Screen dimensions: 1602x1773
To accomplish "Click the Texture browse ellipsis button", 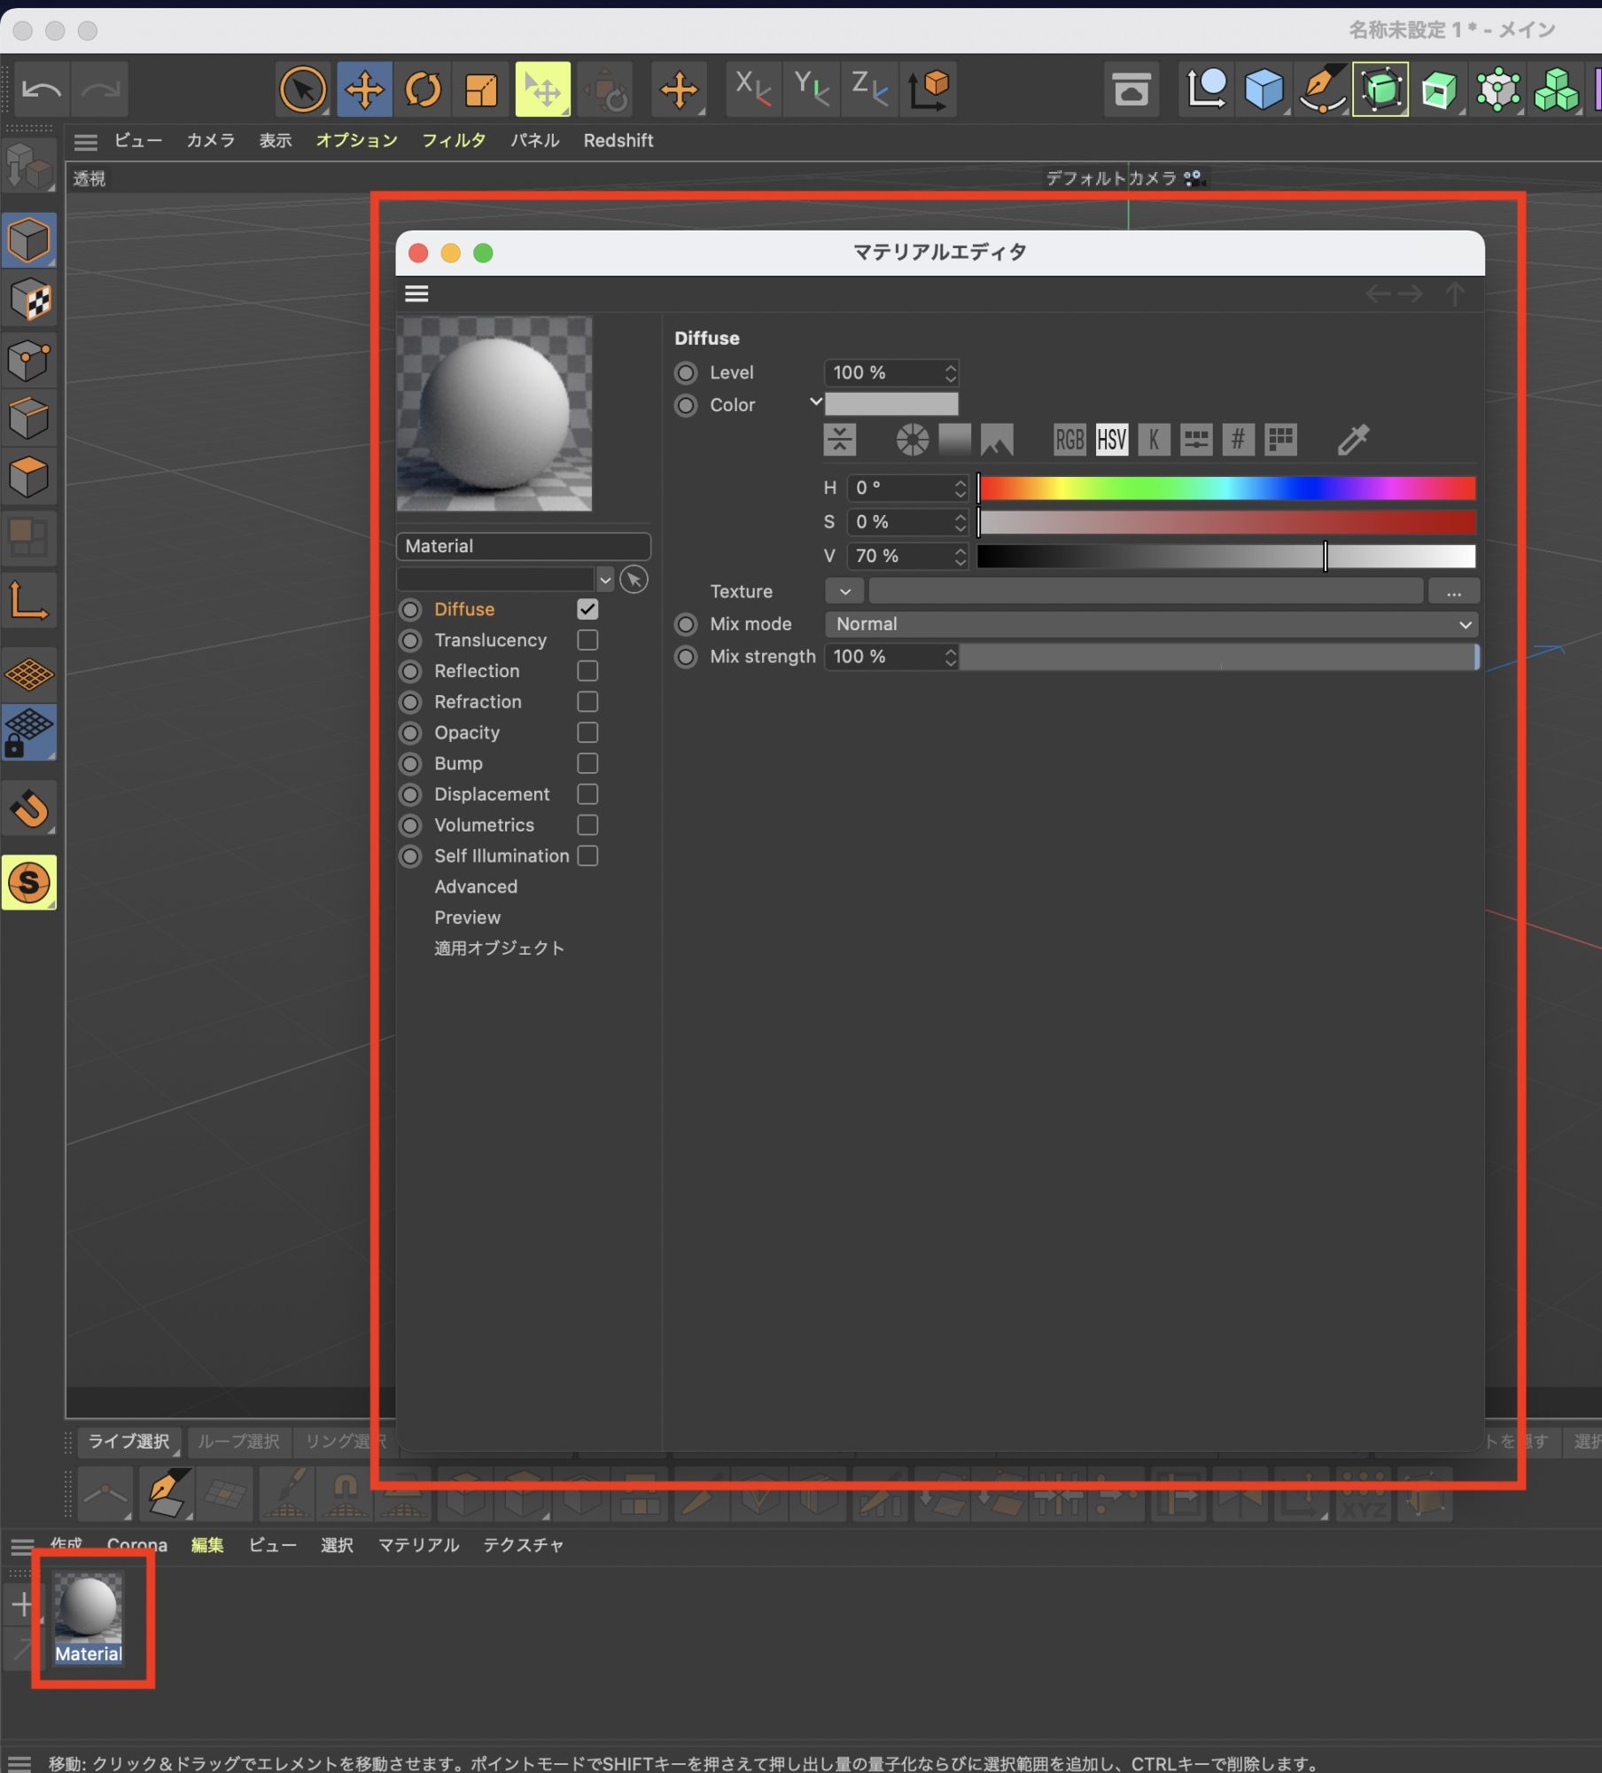I will coord(1453,591).
